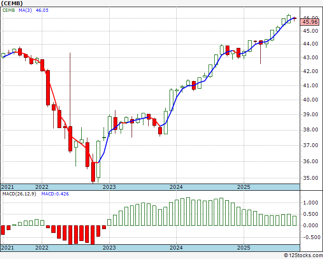Viewport: 323px width, 259px height.
Task: Click the 1.000 MACD axis label
Action: [x=311, y=203]
